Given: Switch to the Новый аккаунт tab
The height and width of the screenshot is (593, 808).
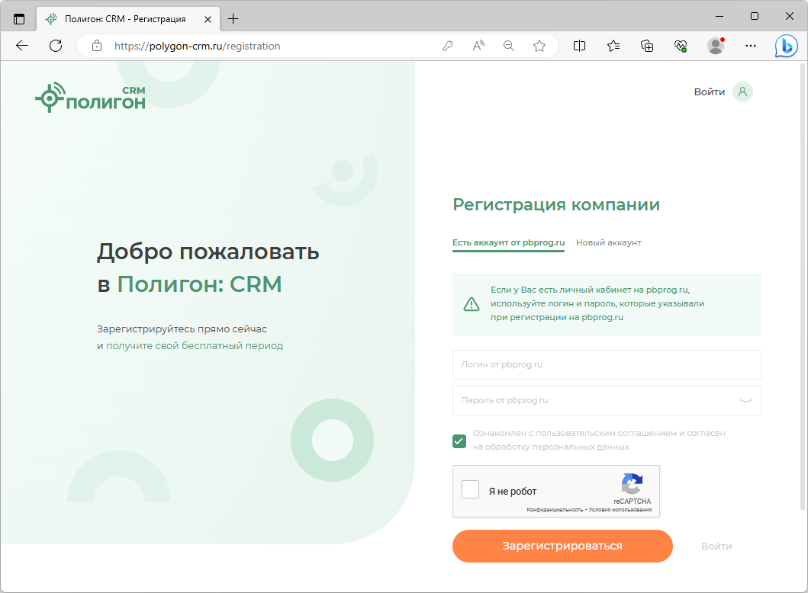Looking at the screenshot, I should pyautogui.click(x=609, y=242).
